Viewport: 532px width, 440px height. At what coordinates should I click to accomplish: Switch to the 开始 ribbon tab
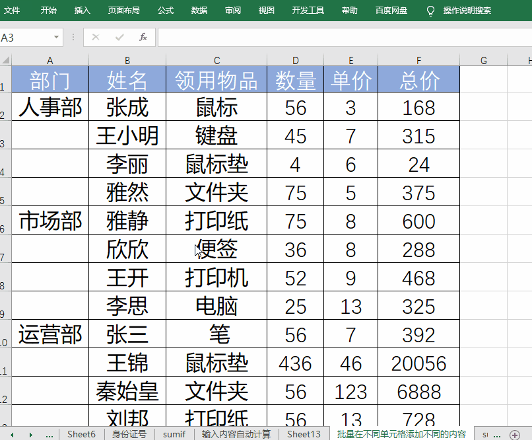(49, 11)
